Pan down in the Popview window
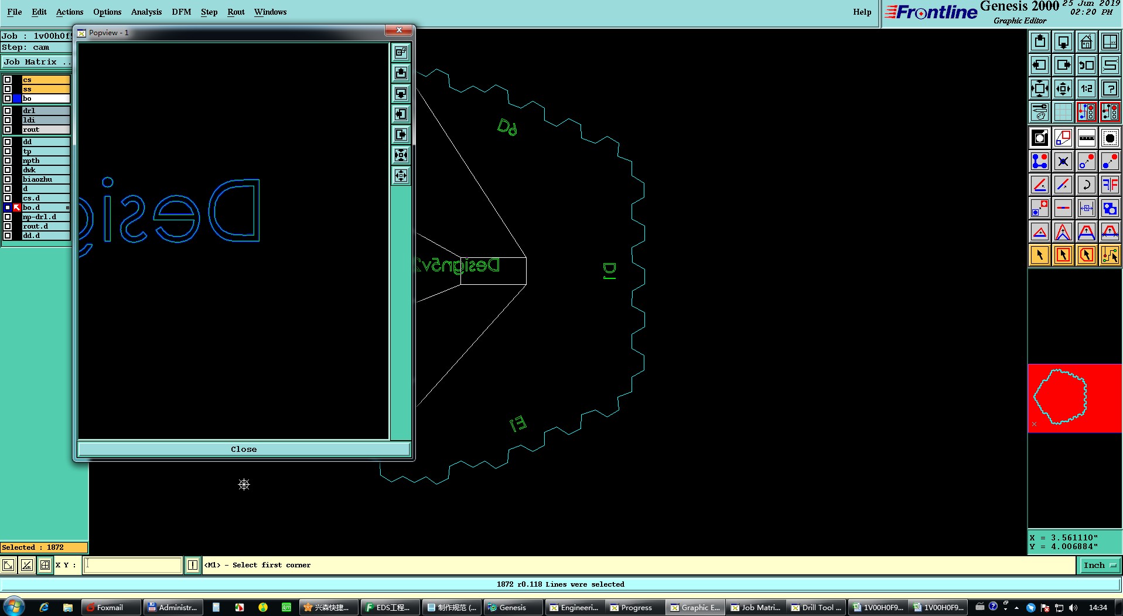This screenshot has height=616, width=1123. pyautogui.click(x=401, y=93)
